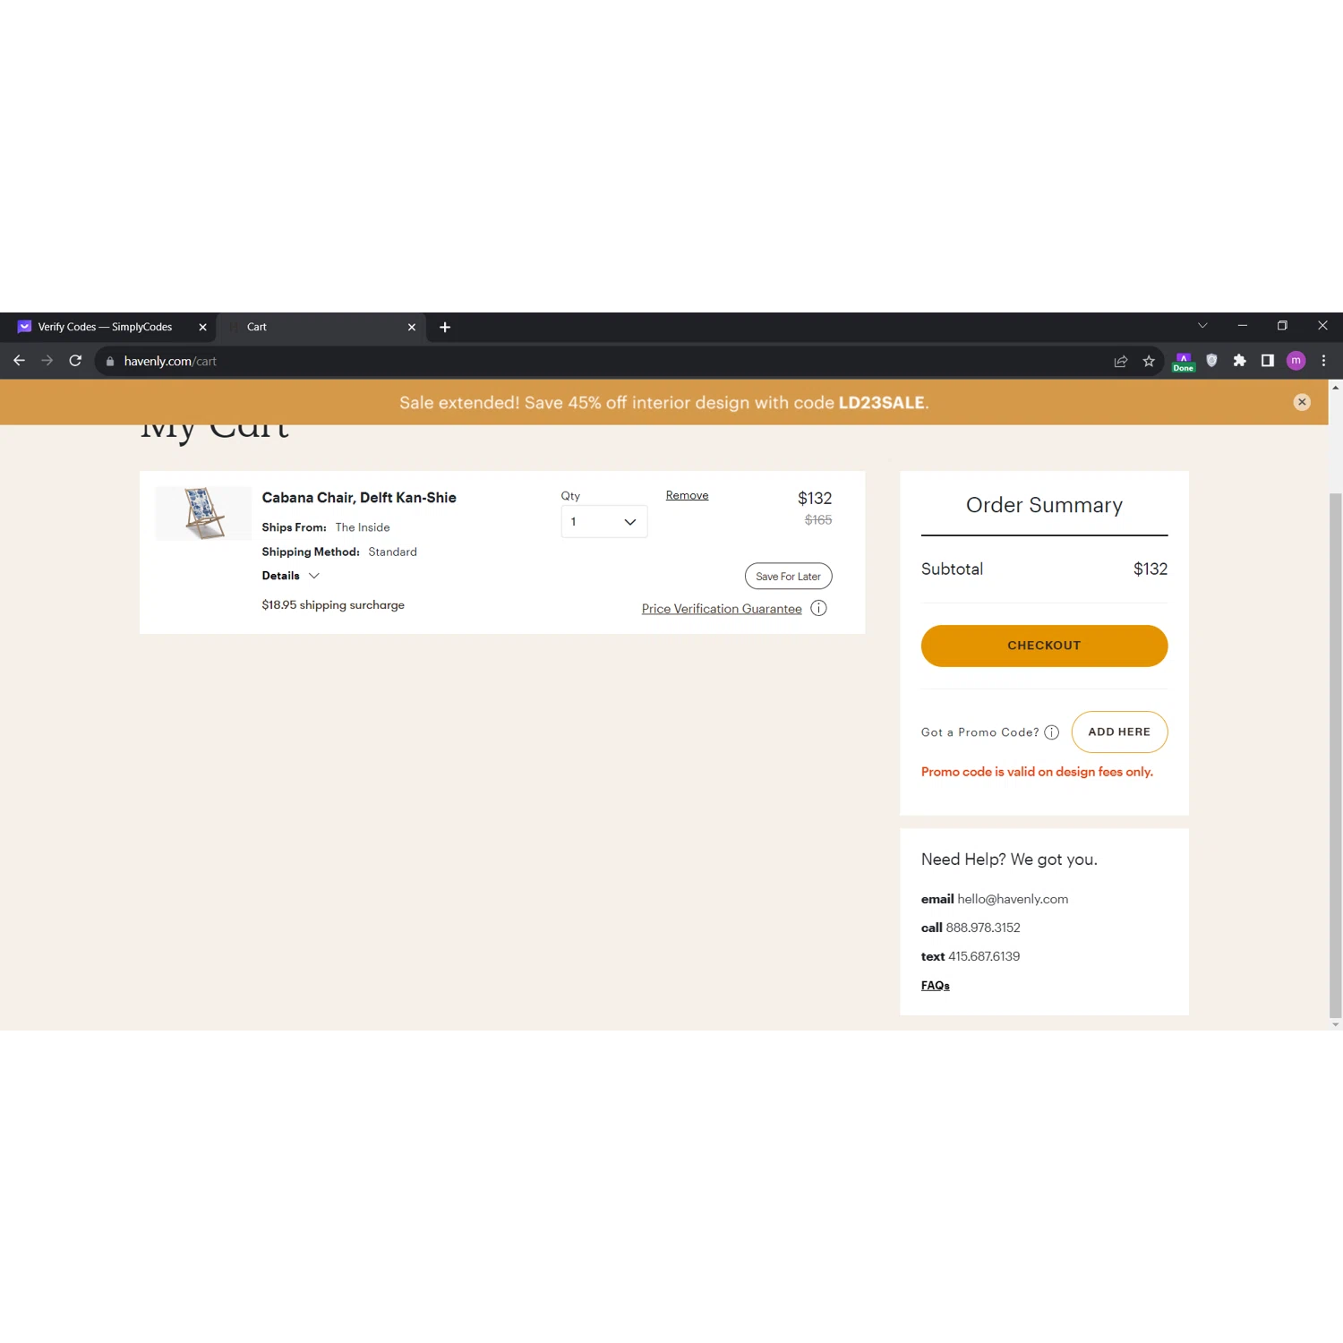Click the red promo code validity notice
This screenshot has width=1343, height=1343.
[1037, 772]
